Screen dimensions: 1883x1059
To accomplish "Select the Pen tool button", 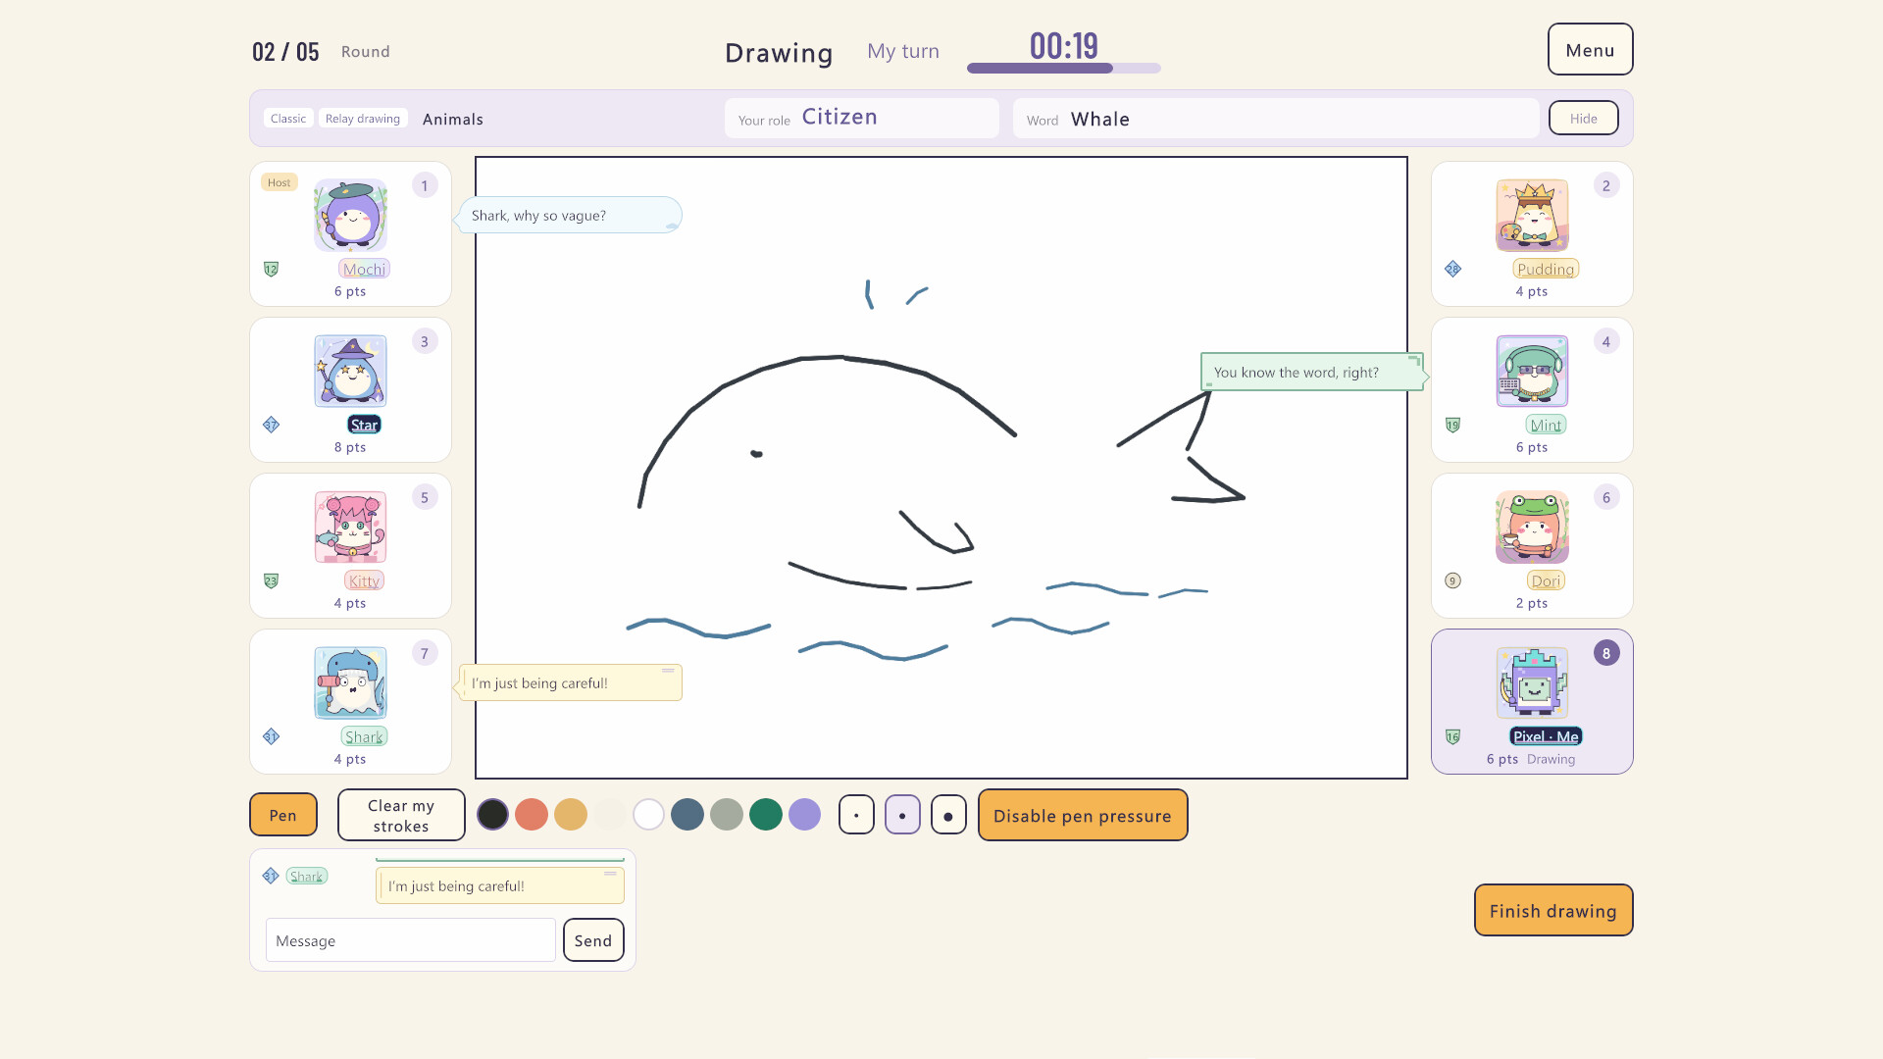I will click(x=283, y=815).
